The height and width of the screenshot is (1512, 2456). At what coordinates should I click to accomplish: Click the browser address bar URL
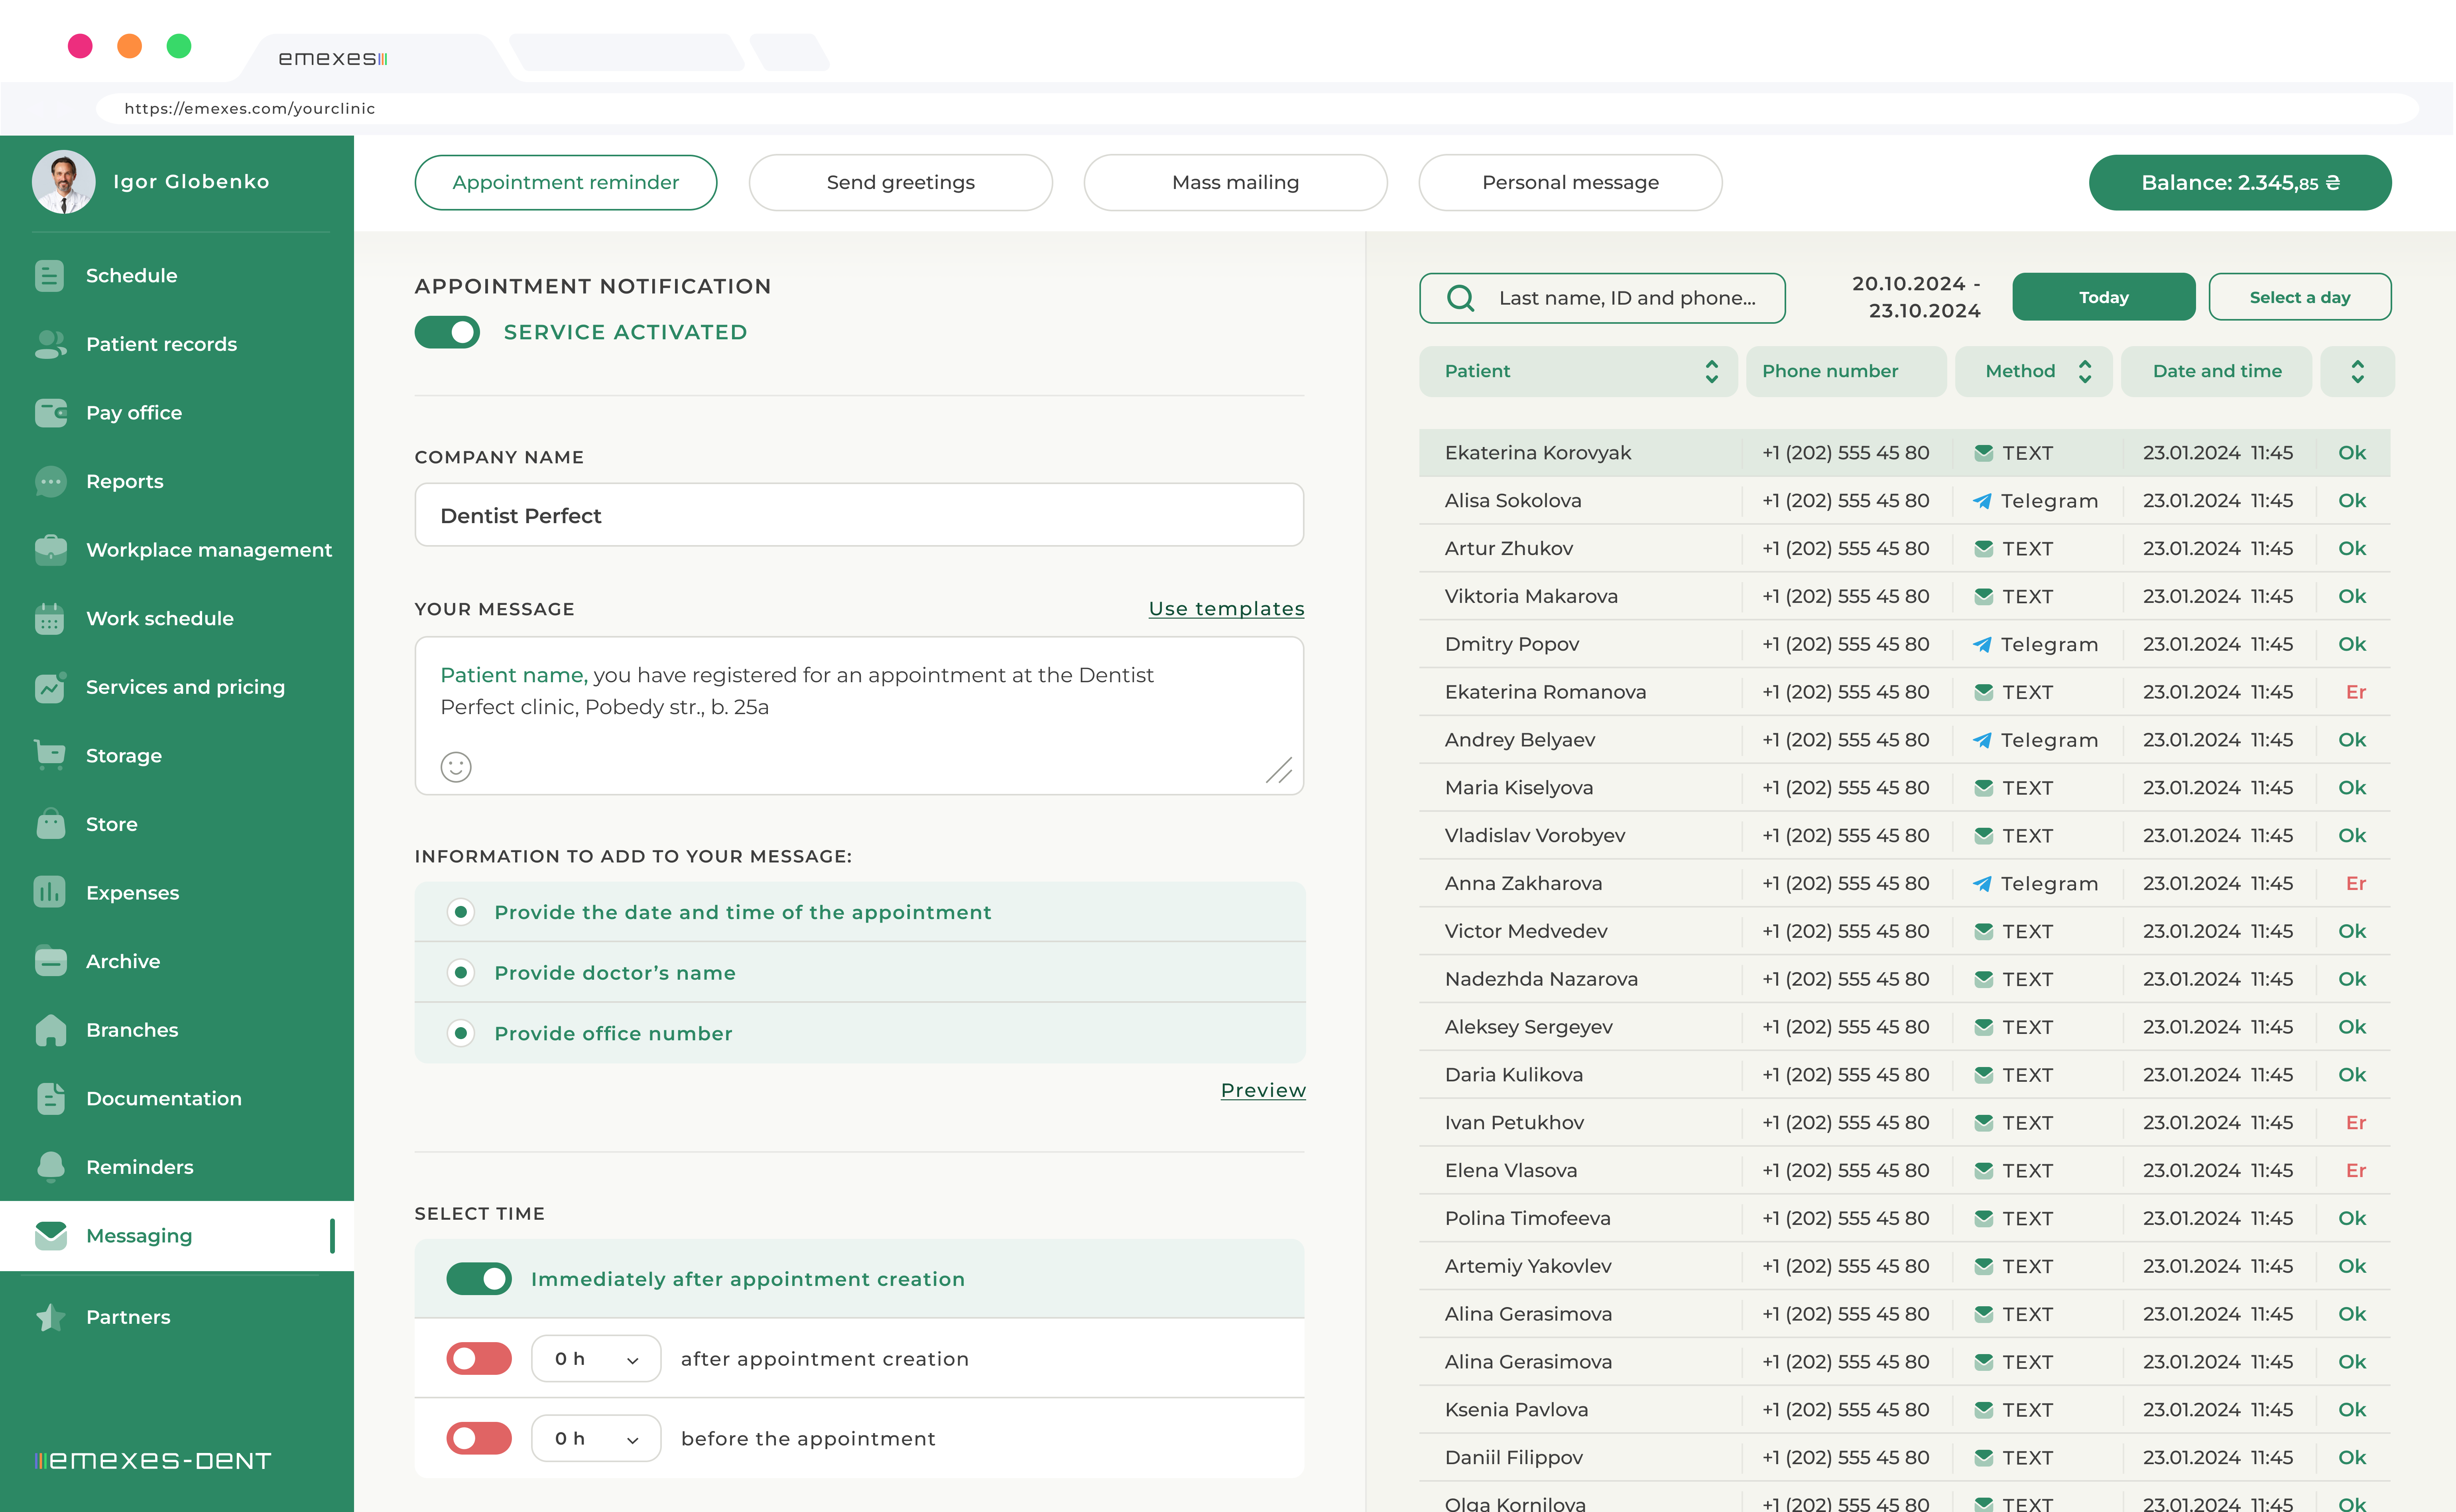point(250,108)
